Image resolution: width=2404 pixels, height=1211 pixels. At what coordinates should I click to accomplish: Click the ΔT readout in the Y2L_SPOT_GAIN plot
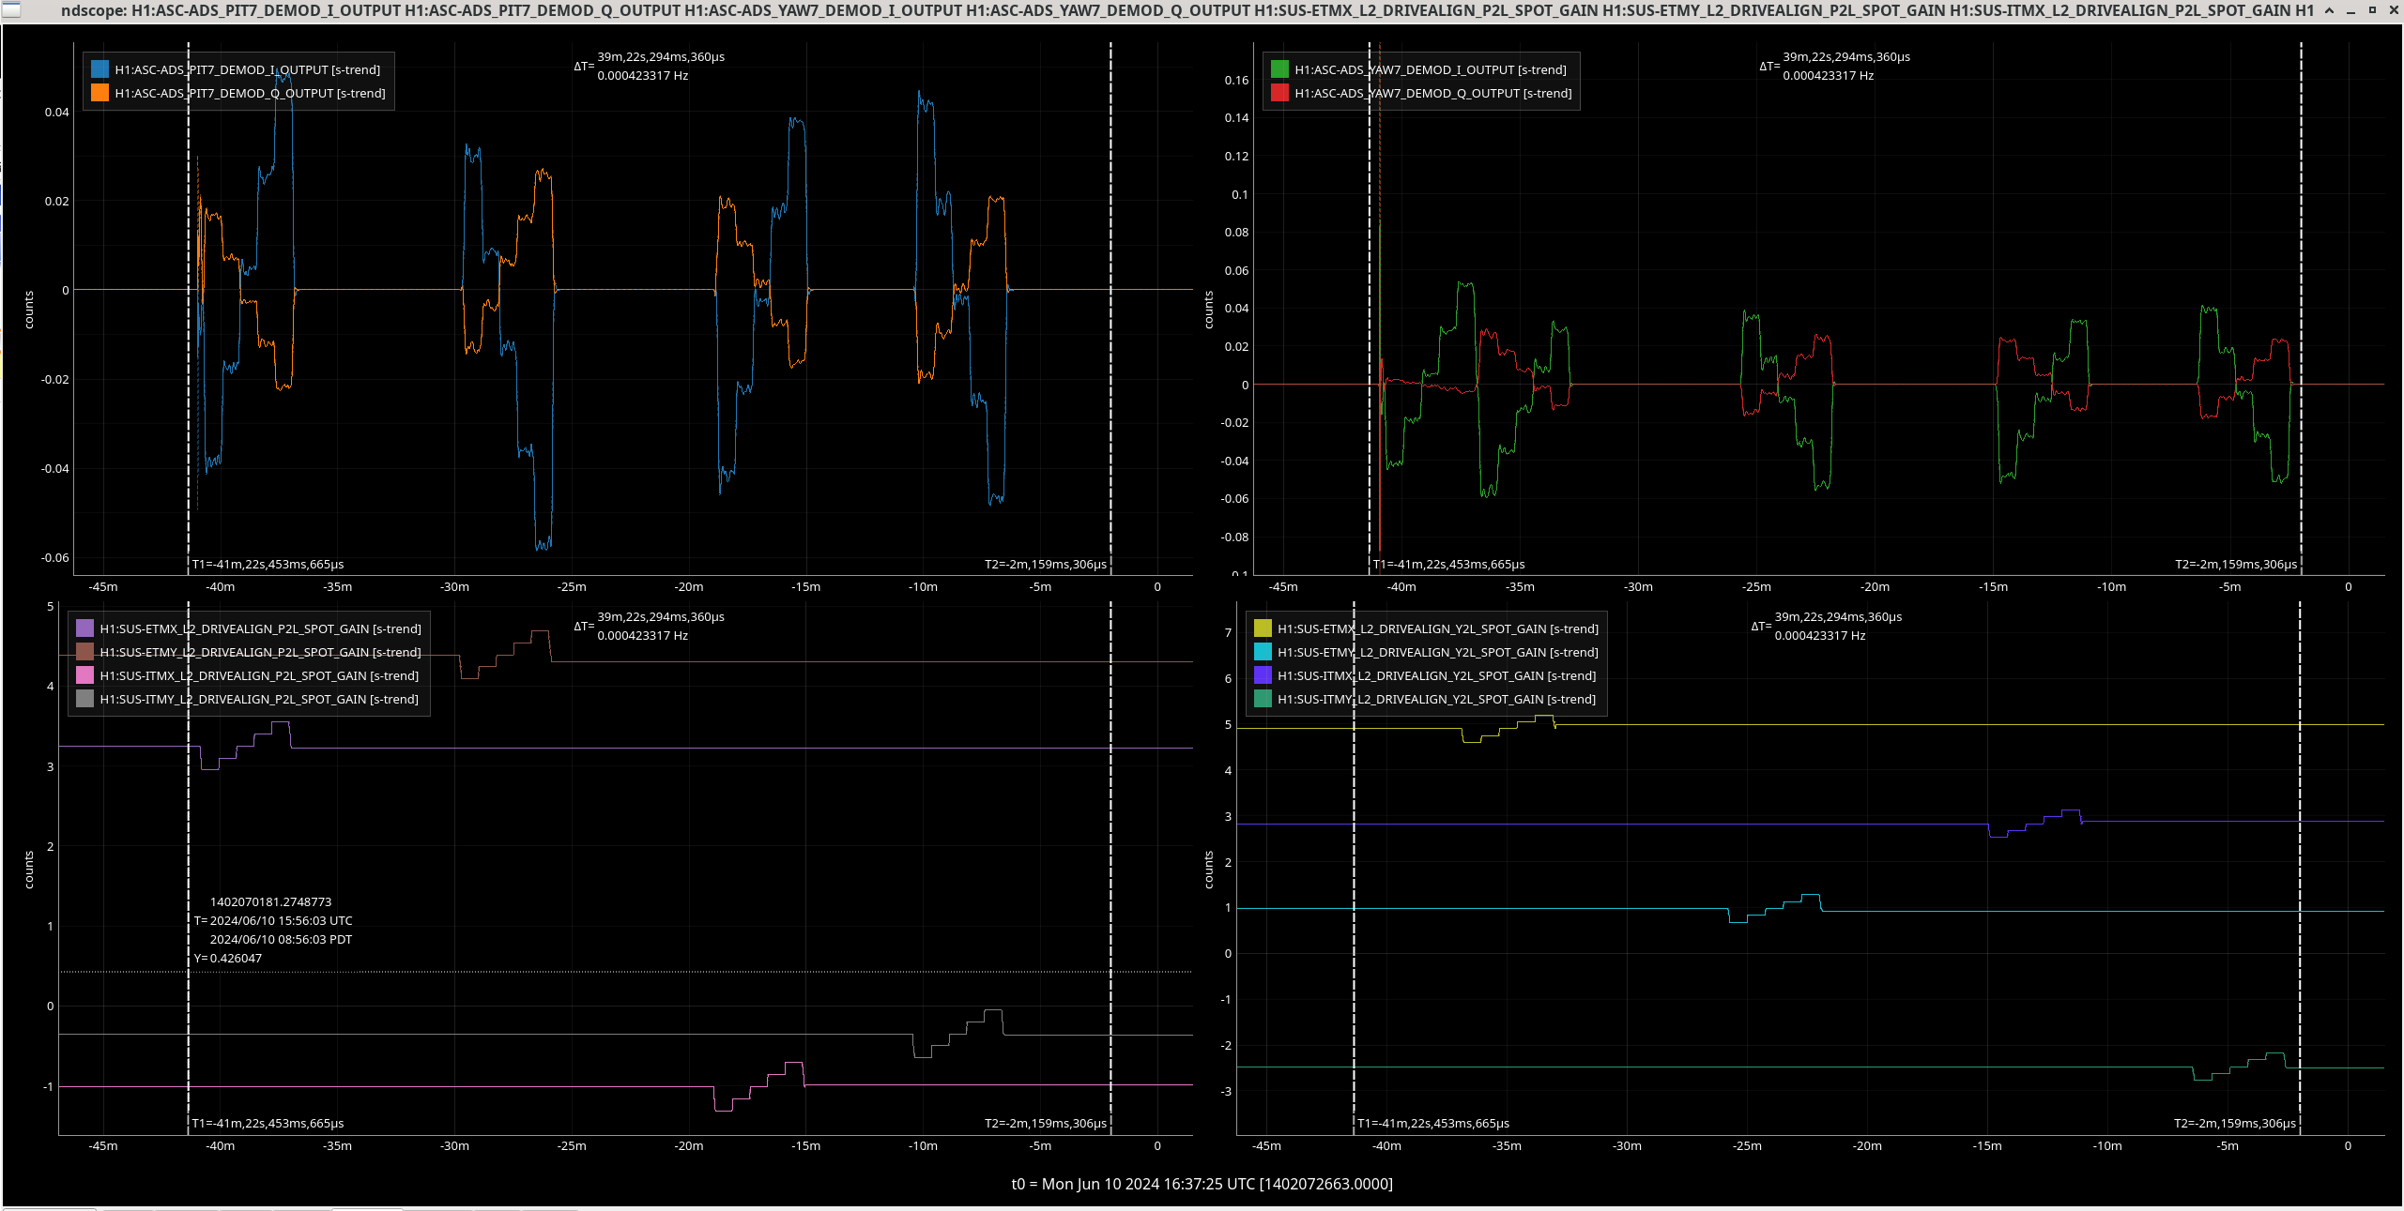click(x=1827, y=626)
